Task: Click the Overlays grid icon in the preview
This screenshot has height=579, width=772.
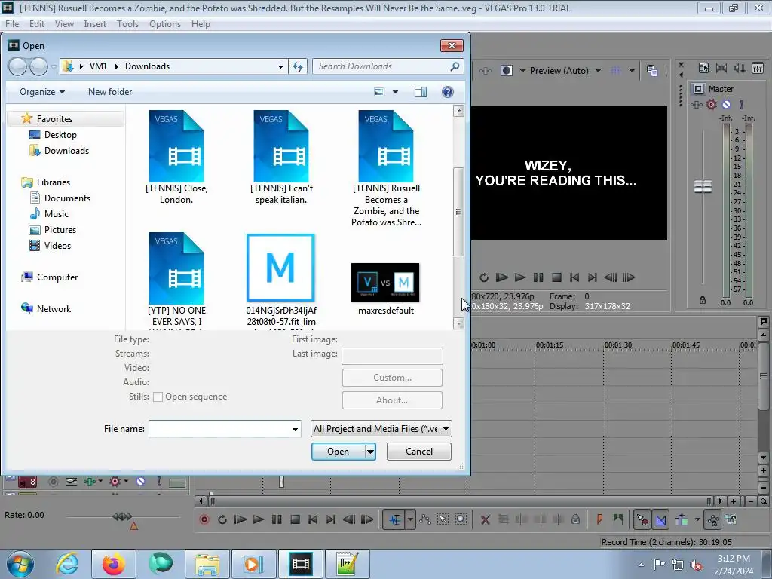Action: coord(615,71)
